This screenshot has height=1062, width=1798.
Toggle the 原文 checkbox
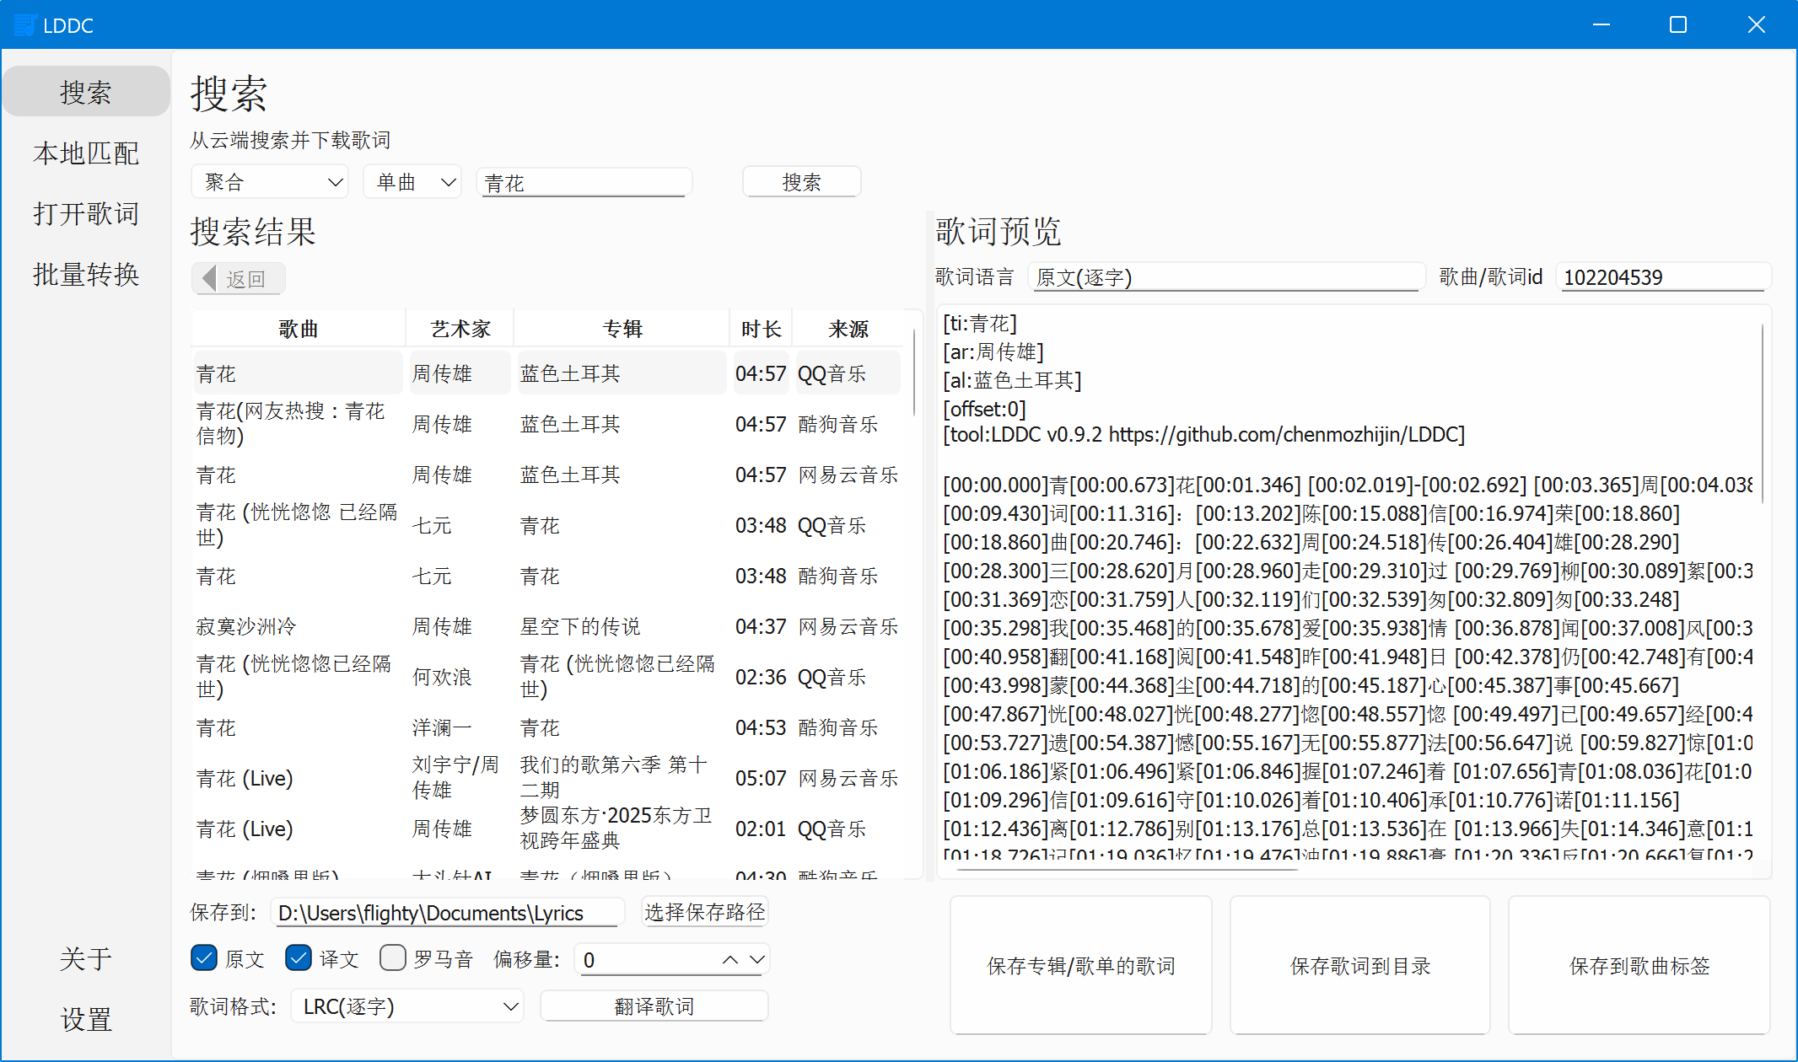(x=205, y=958)
